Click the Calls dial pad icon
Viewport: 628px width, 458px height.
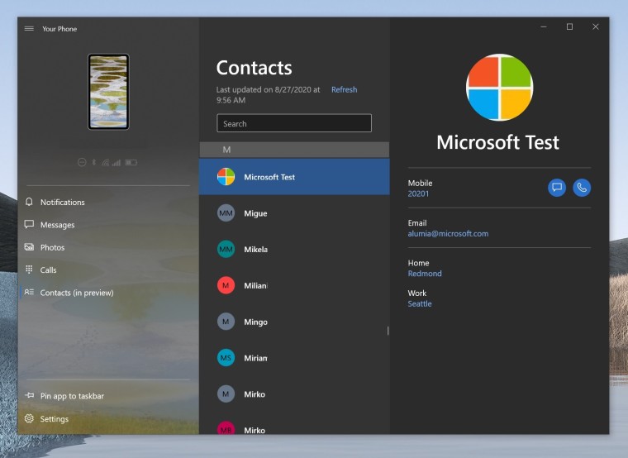29,270
